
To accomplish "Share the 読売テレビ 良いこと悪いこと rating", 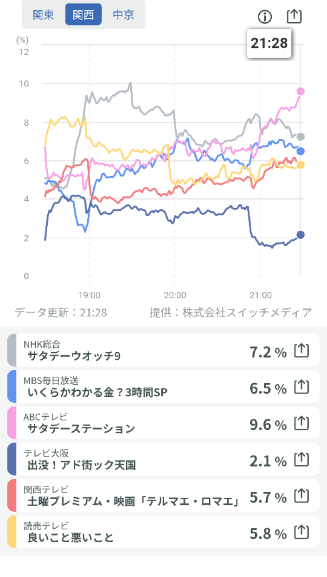I will pyautogui.click(x=301, y=532).
